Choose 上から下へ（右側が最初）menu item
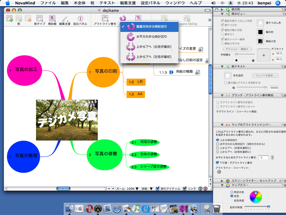 click(149, 47)
